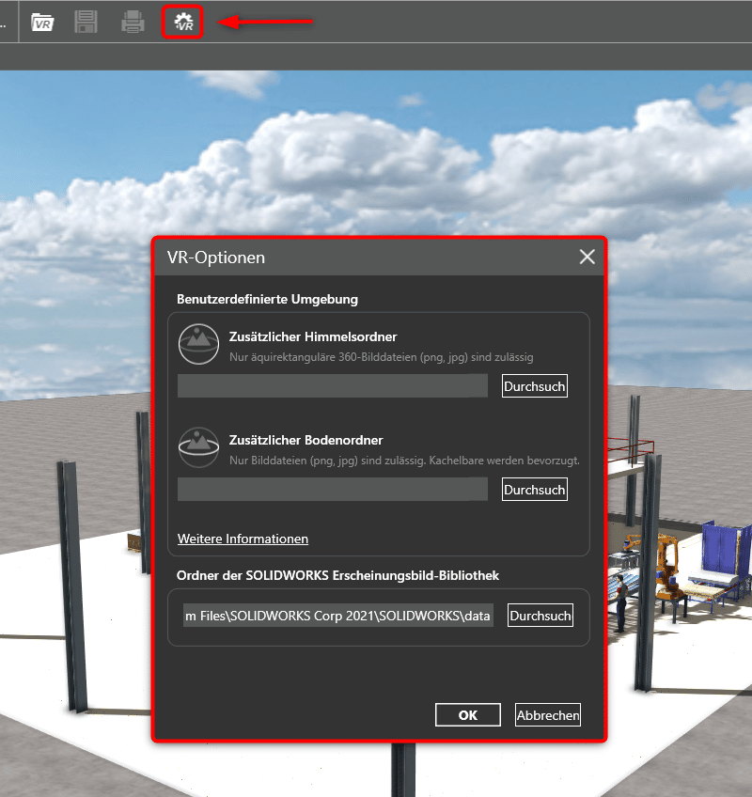Cancel the dialog using Abbrechen
752x797 pixels.
[547, 714]
